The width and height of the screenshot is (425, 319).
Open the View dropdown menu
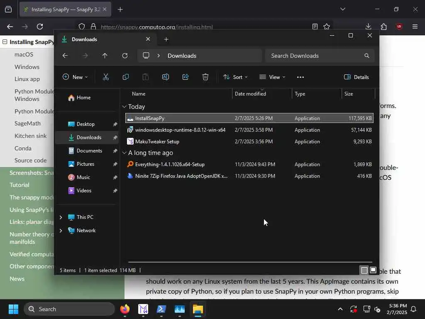point(272,77)
